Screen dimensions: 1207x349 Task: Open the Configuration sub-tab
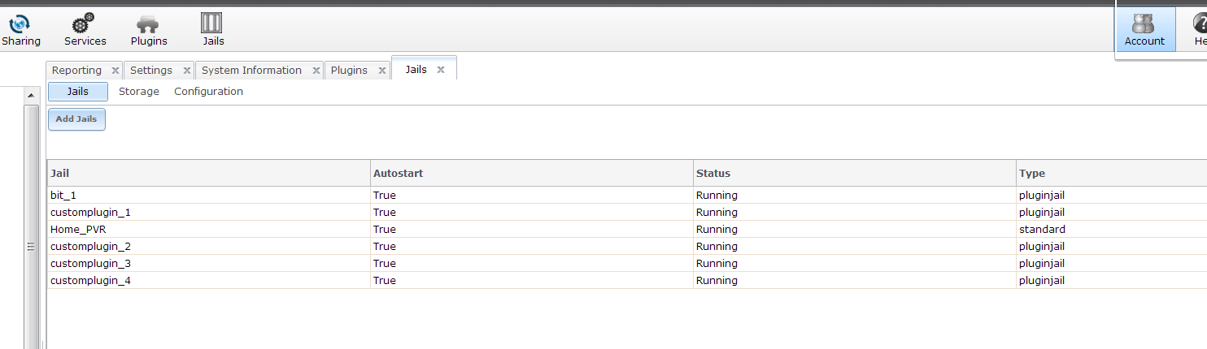[x=208, y=92]
